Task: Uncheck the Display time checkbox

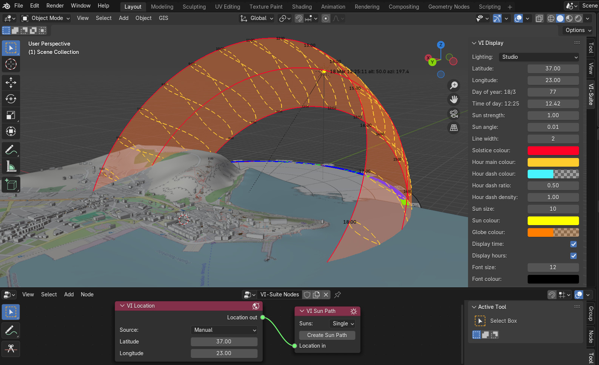Action: [573, 244]
